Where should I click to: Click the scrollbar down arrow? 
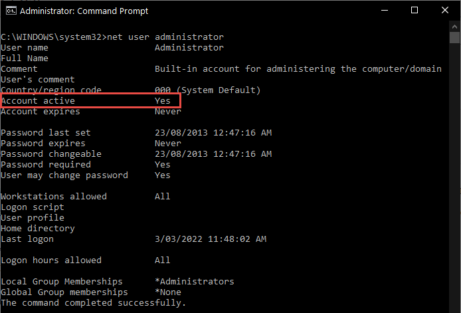click(x=455, y=307)
